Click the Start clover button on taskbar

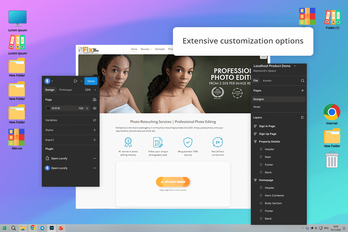(x=4, y=228)
